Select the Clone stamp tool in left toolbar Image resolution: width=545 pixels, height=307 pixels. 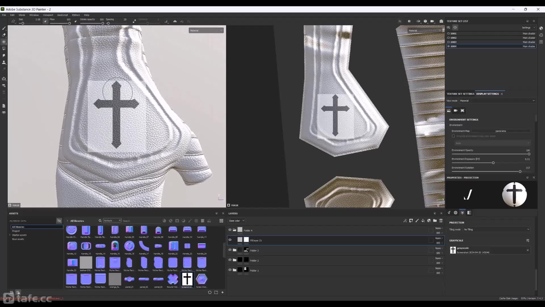4,62
